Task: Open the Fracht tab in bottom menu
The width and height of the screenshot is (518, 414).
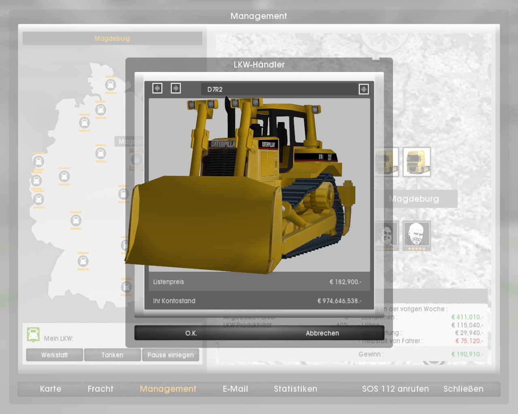Action: coord(100,389)
